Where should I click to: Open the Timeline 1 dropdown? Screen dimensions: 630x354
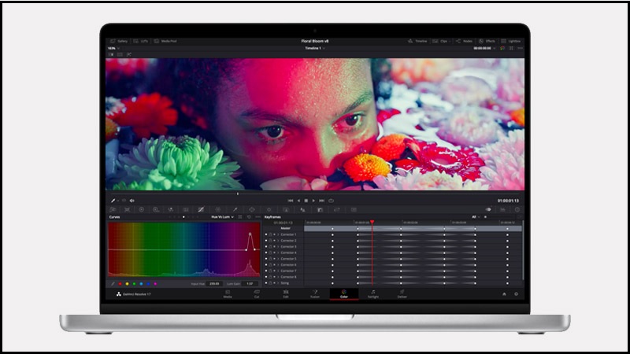[315, 48]
